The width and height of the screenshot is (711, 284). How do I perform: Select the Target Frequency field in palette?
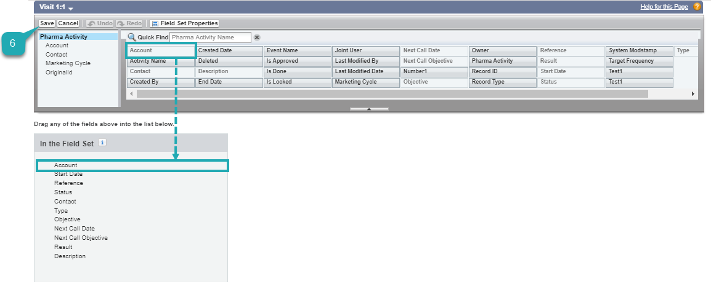pos(639,61)
